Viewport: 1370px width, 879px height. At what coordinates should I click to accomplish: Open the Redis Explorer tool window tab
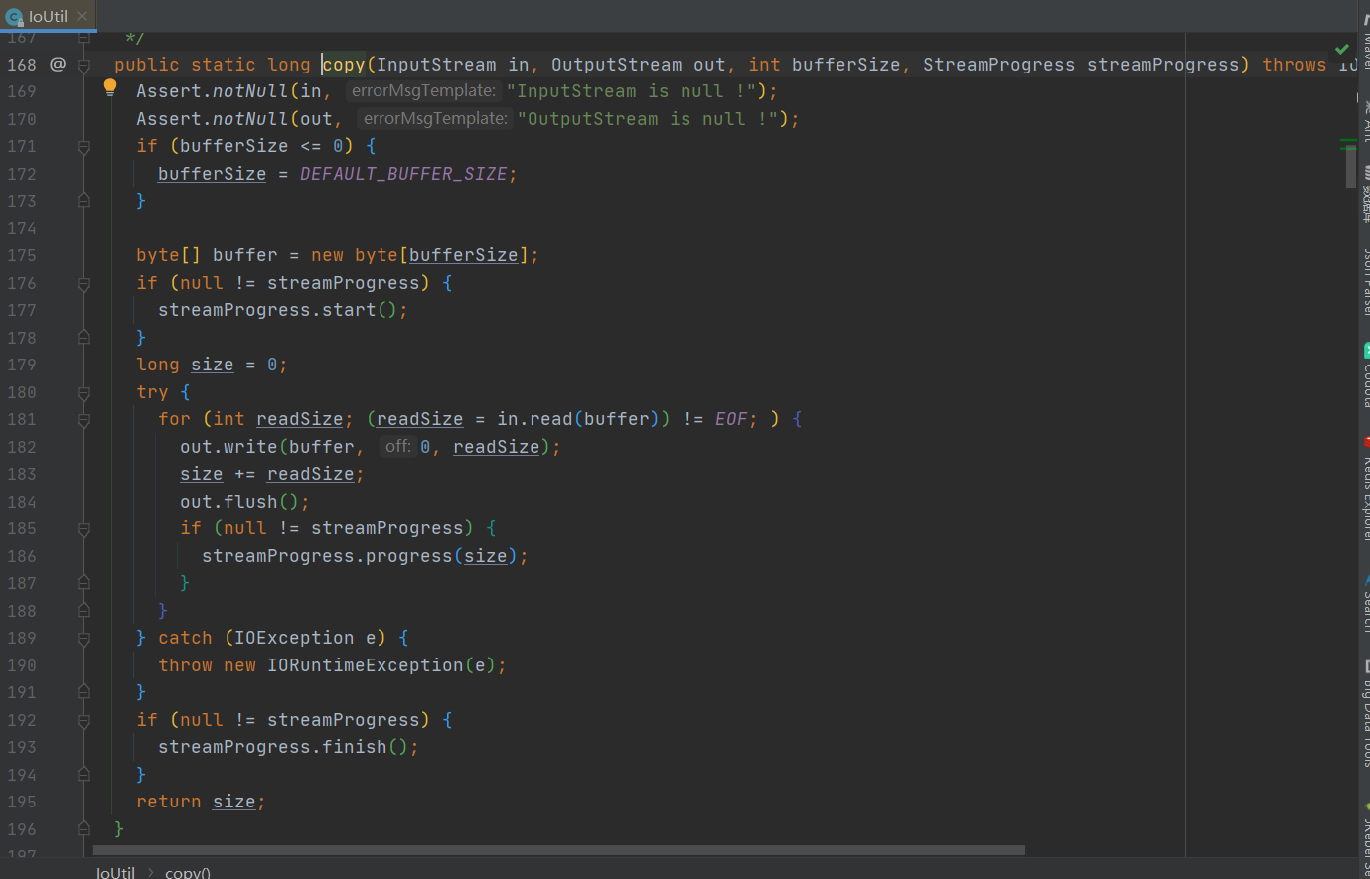1365,489
